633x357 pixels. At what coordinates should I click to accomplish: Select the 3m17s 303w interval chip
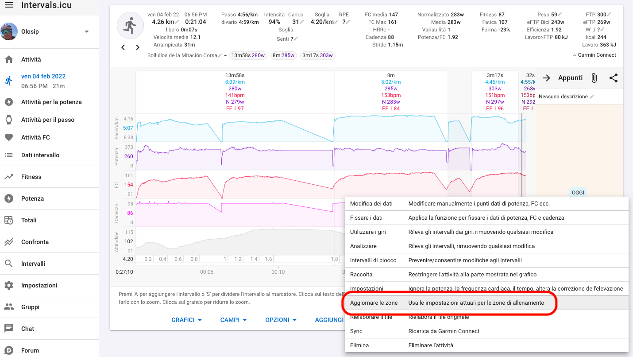(x=317, y=55)
